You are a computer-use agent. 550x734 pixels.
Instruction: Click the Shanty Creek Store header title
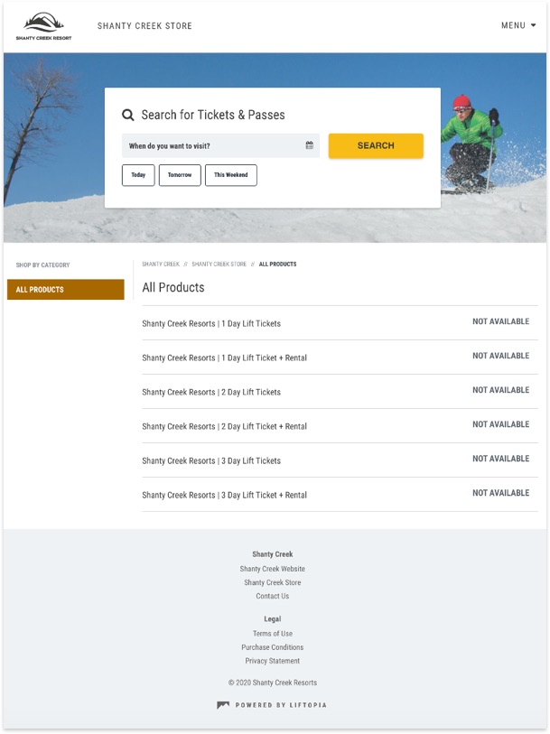(x=144, y=26)
